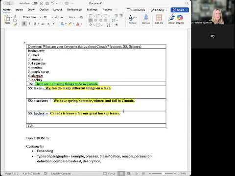
Task: Click the blue Share button
Action: 180,10
